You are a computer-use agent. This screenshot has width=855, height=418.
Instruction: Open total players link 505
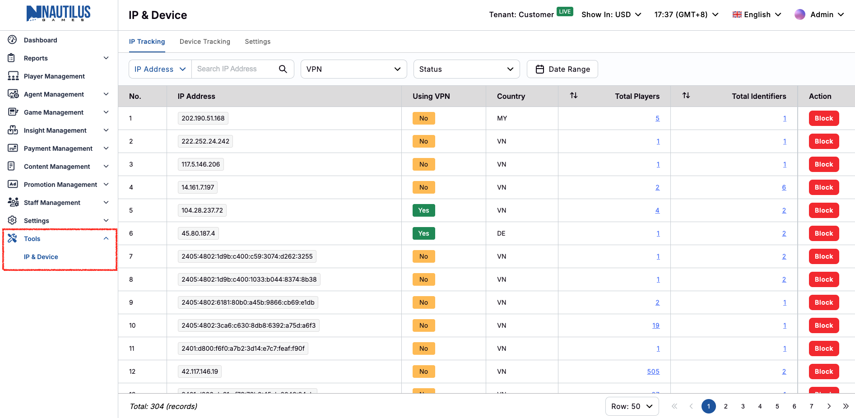pyautogui.click(x=653, y=372)
